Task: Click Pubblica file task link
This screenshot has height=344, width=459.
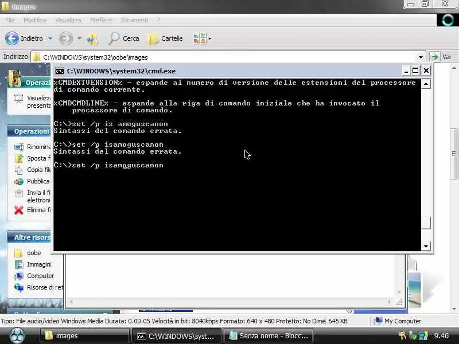Action: click(x=32, y=181)
